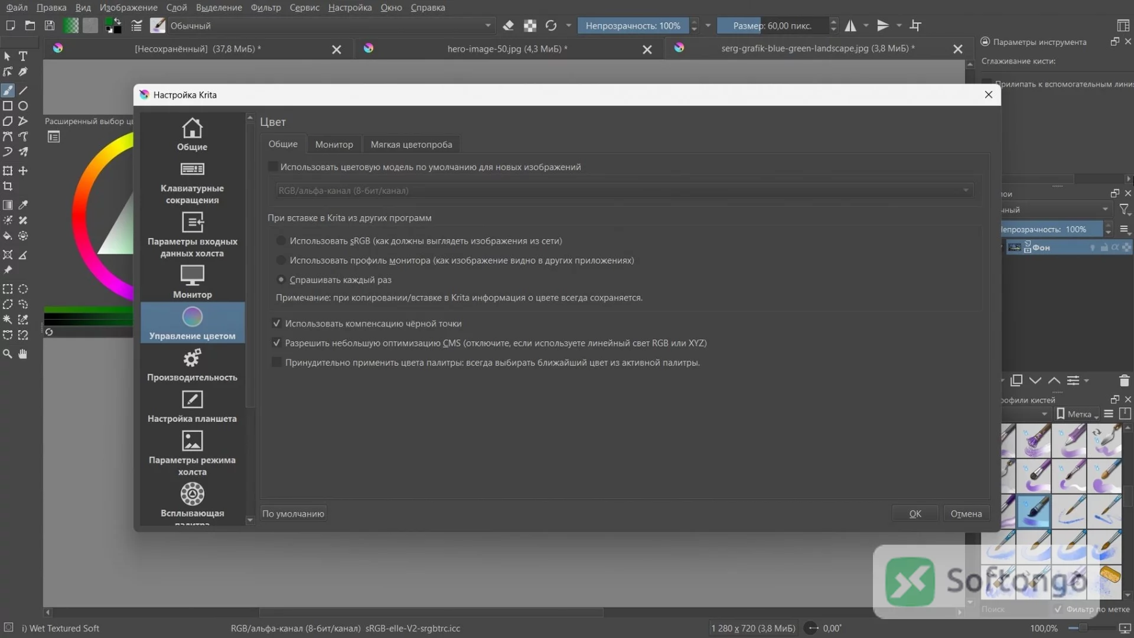Open RGB/альфа-канал color model dropdown

624,191
